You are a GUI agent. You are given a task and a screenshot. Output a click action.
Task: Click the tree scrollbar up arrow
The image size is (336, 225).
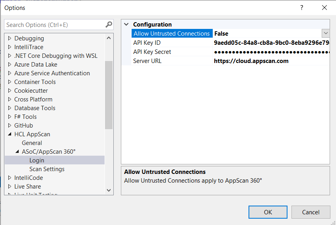109,38
